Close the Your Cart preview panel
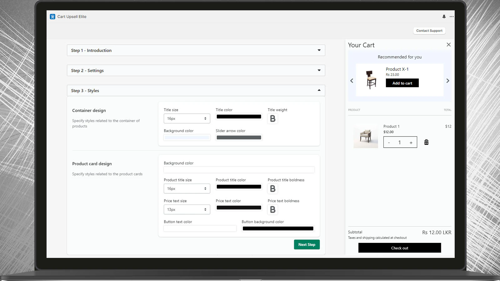500x281 pixels. 448,45
